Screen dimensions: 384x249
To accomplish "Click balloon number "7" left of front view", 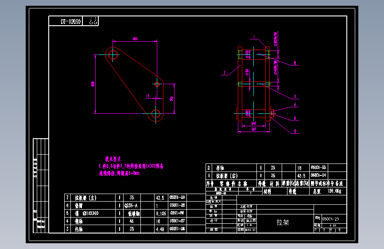I will 224,73.
